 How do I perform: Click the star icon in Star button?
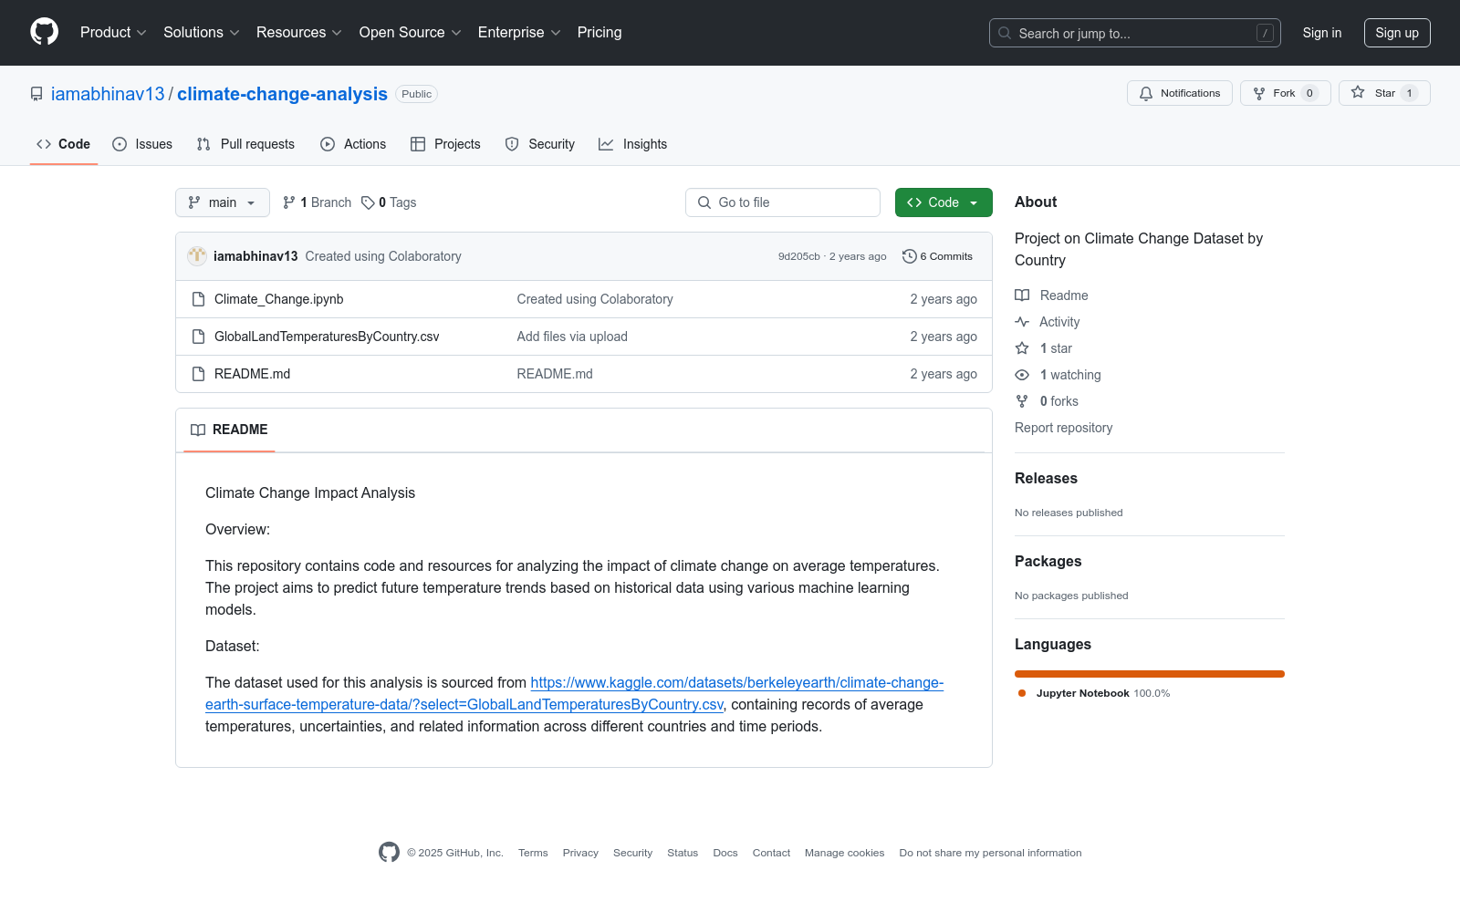[1358, 93]
